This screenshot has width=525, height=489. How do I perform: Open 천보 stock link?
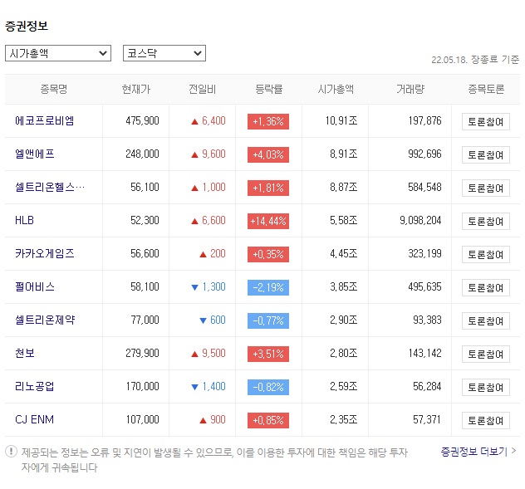click(25, 353)
